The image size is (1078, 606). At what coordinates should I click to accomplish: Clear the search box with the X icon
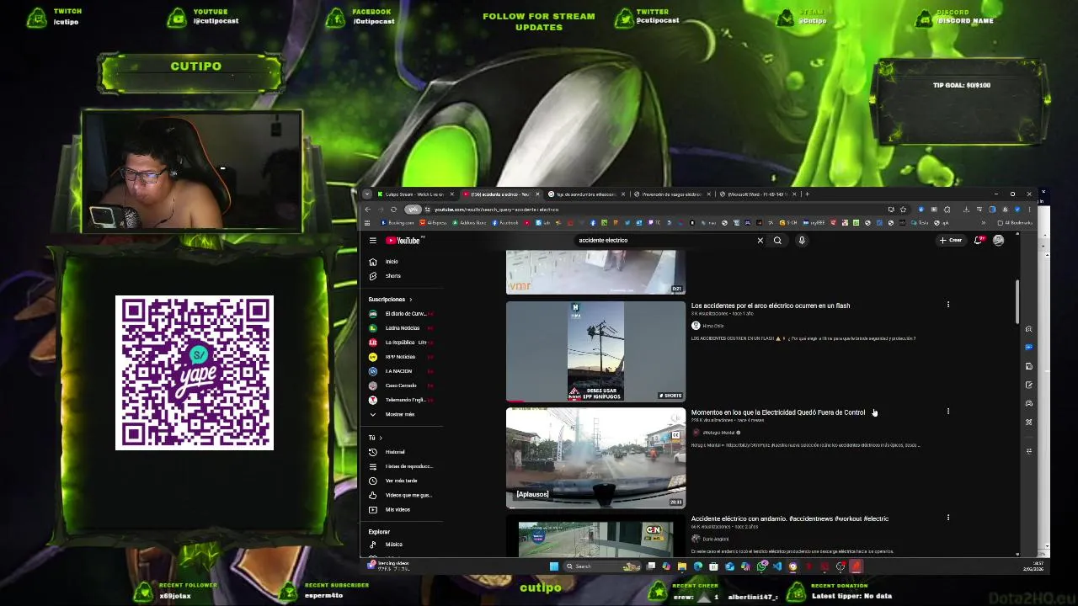click(x=760, y=241)
